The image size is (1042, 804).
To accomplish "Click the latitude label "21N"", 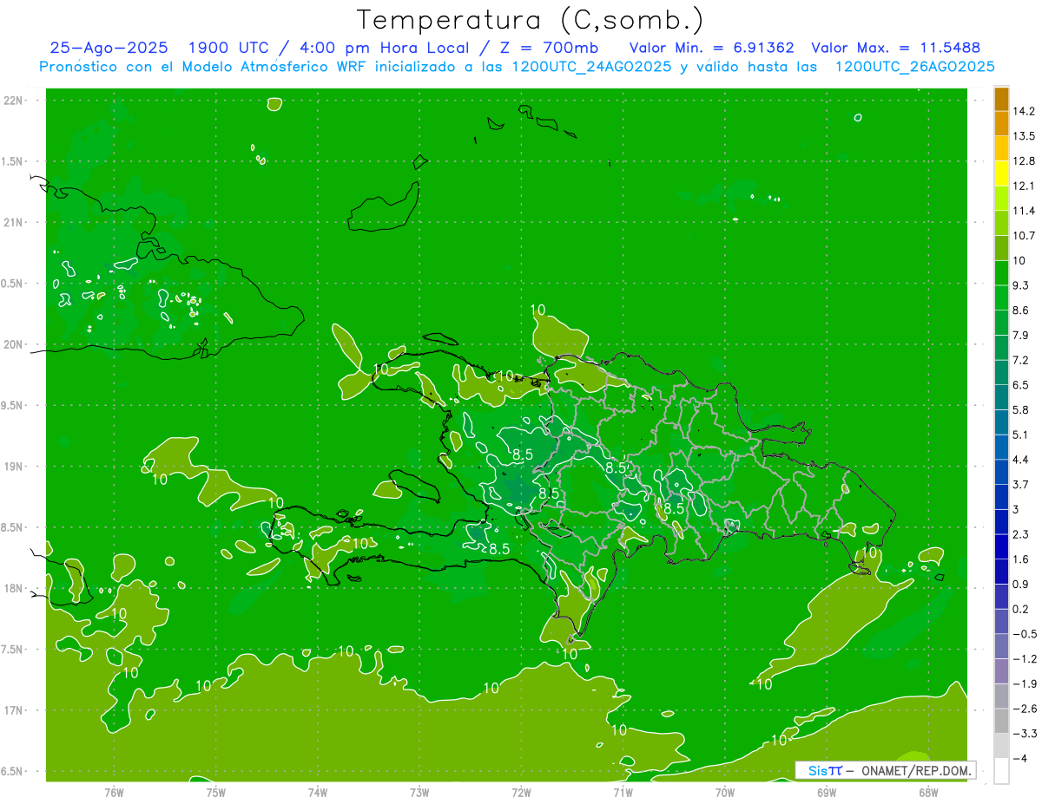I will click(13, 223).
